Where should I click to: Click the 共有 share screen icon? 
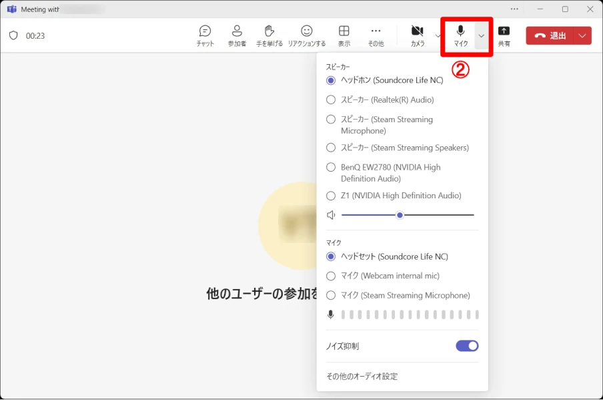coord(504,36)
